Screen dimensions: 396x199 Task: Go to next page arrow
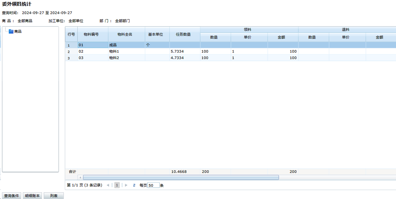(126, 185)
